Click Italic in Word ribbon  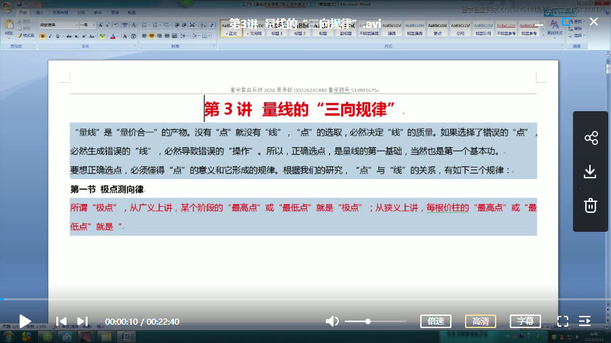[50, 36]
